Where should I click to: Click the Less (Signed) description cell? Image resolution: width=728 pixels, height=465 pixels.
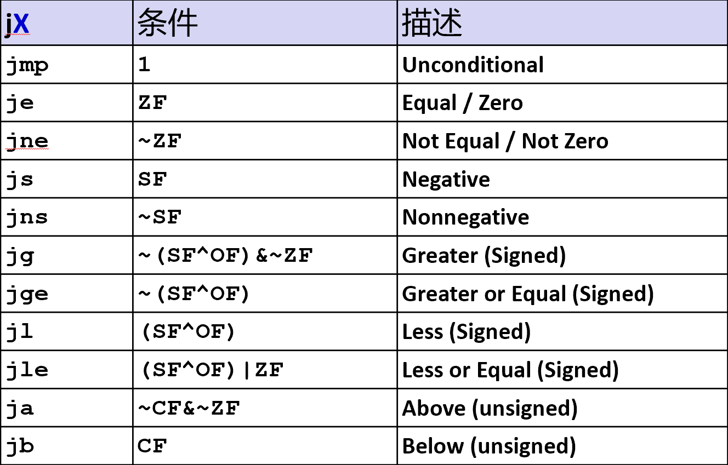click(466, 332)
